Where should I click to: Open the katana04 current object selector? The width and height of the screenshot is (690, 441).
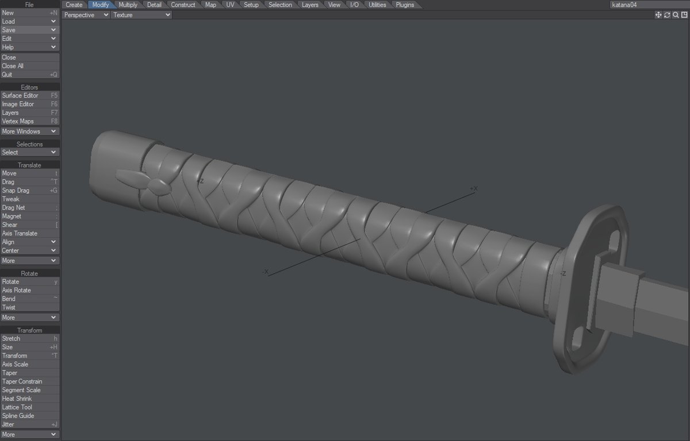coord(649,5)
